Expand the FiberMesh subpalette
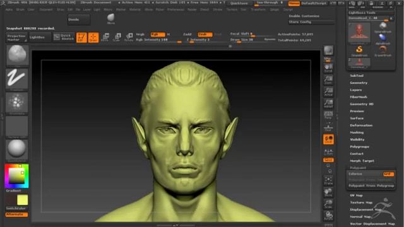Viewport: 404px width, 227px height. (359, 97)
